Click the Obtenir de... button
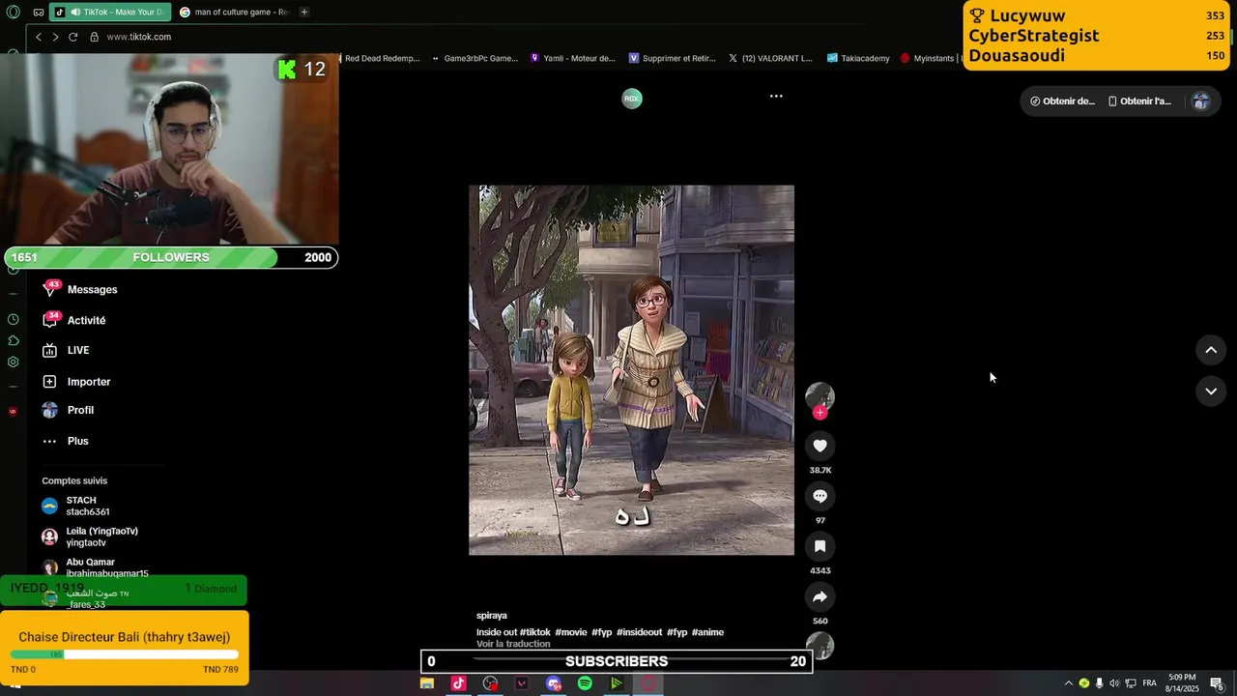This screenshot has height=696, width=1237. point(1063,101)
